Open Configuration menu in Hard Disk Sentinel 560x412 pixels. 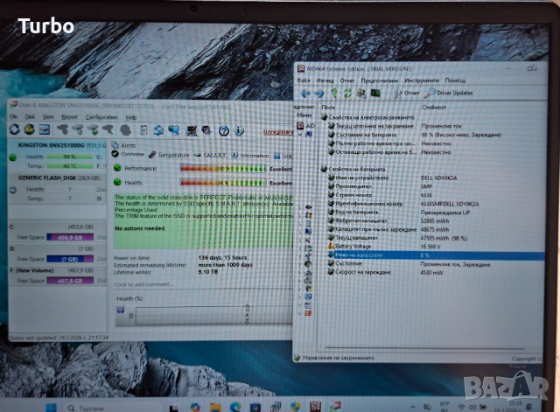(x=101, y=117)
